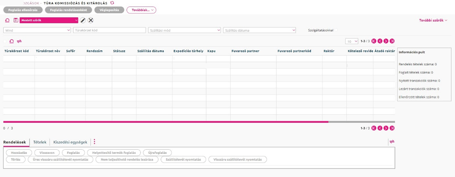
Task: Click the X clear filter icon
Action: point(91,20)
